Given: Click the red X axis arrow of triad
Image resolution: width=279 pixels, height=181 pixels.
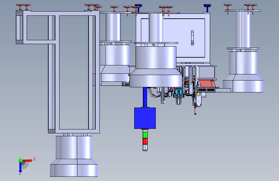Looking at the screenshot, I should 27,160.
